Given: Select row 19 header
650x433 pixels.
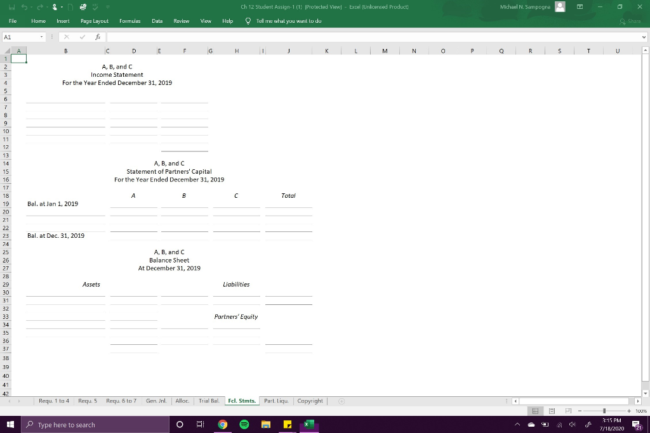Looking at the screenshot, I should click(x=5, y=204).
